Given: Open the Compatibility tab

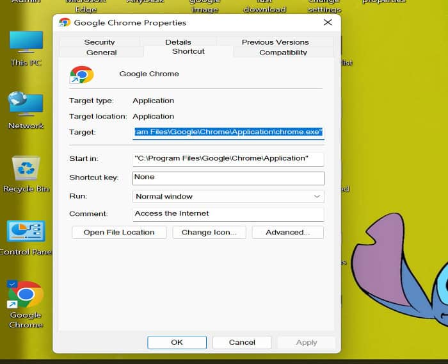Looking at the screenshot, I should (283, 52).
